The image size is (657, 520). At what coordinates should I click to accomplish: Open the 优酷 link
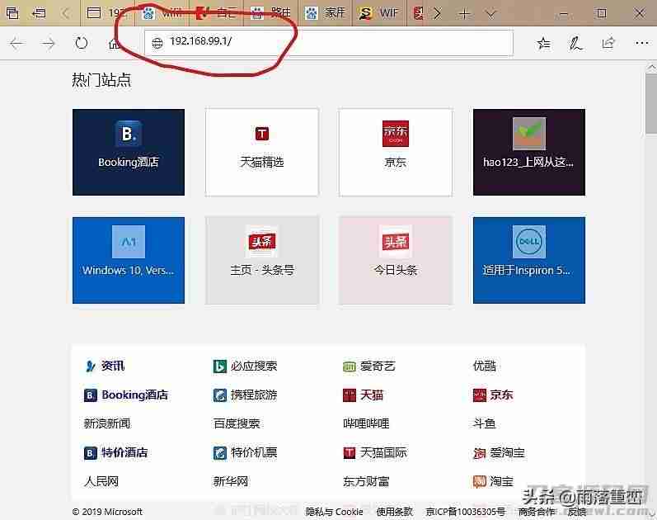pyautogui.click(x=485, y=366)
